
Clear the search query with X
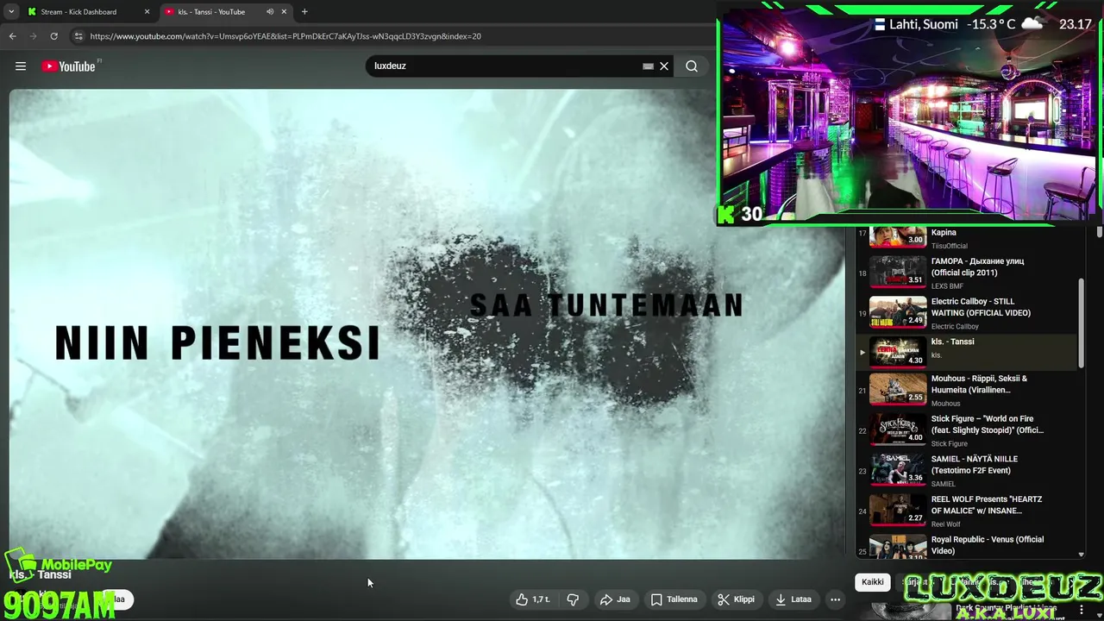tap(664, 66)
